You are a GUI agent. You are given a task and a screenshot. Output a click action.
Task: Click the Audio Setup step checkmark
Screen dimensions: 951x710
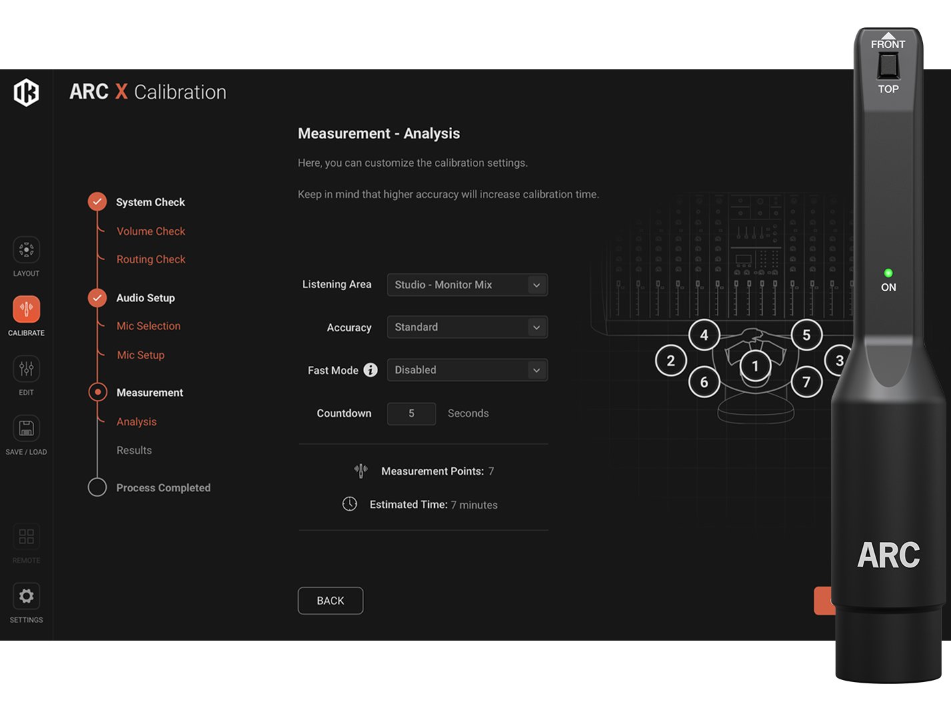click(x=97, y=297)
